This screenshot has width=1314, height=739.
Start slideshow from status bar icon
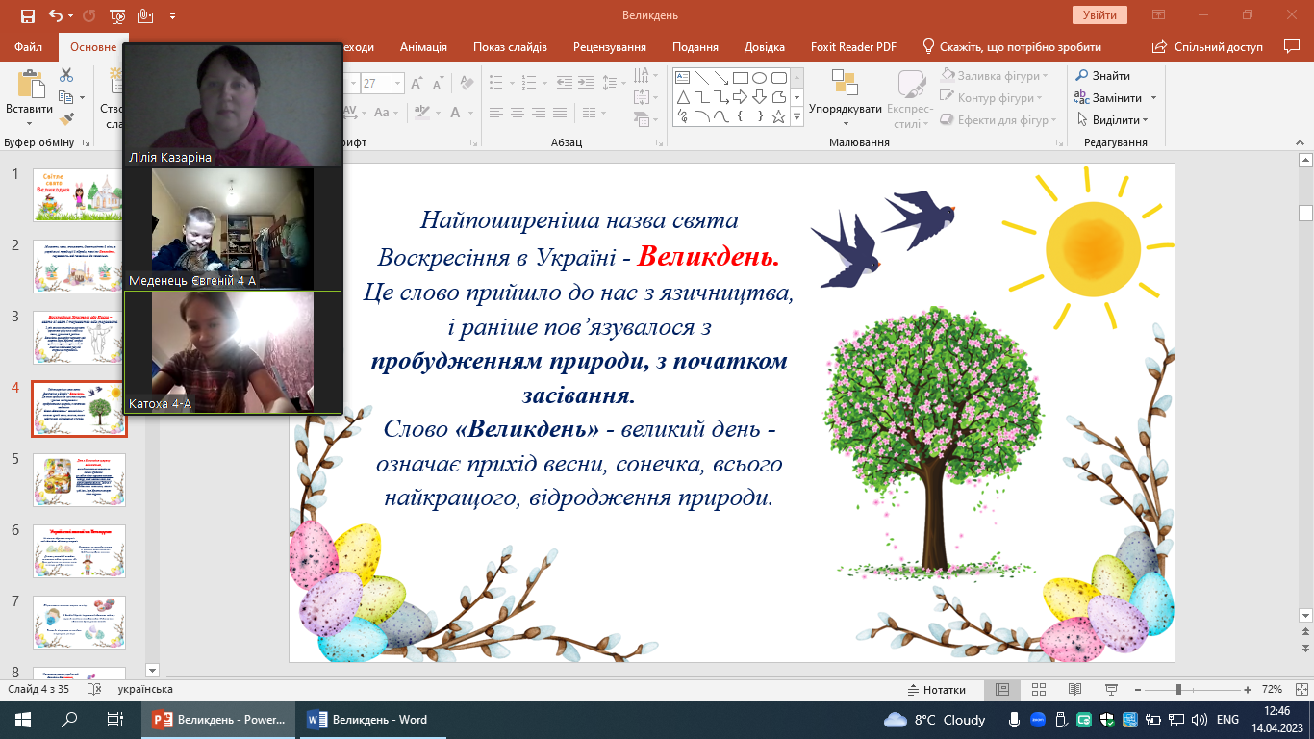1109,690
